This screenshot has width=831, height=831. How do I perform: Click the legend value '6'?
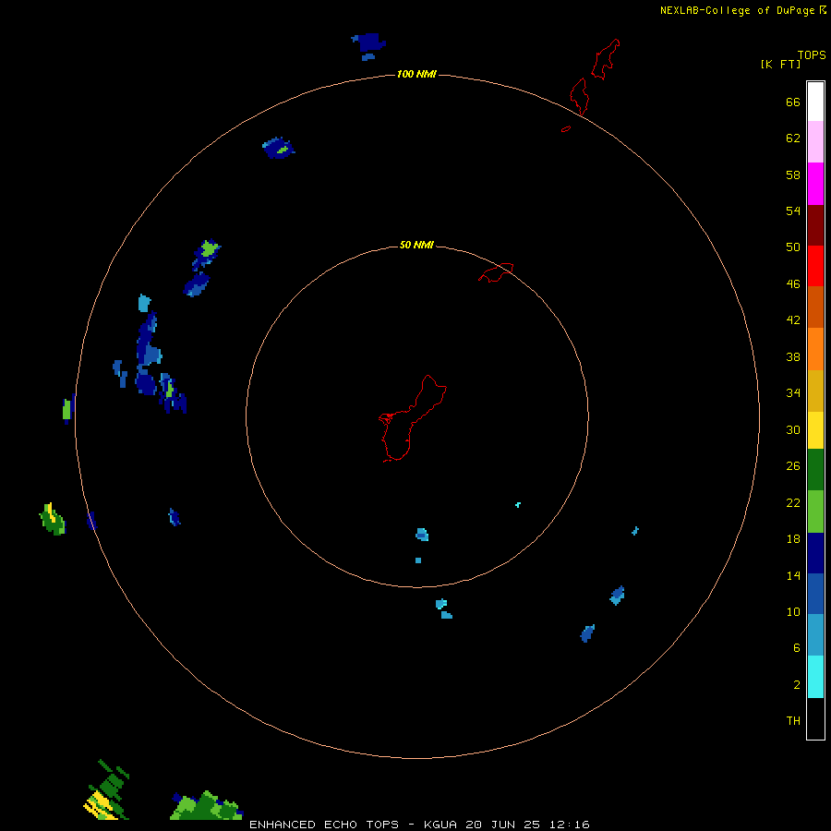(x=797, y=647)
